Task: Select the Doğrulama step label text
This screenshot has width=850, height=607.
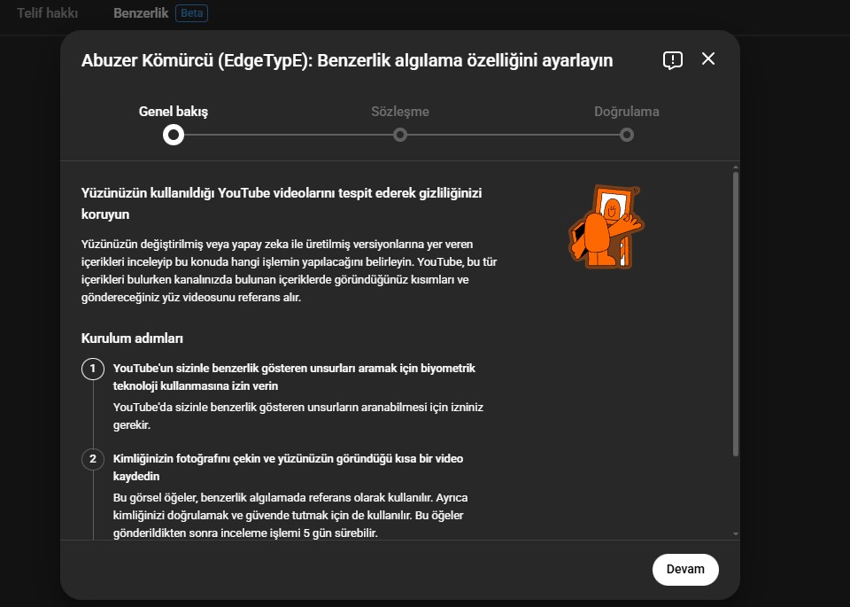Action: pyautogui.click(x=627, y=112)
